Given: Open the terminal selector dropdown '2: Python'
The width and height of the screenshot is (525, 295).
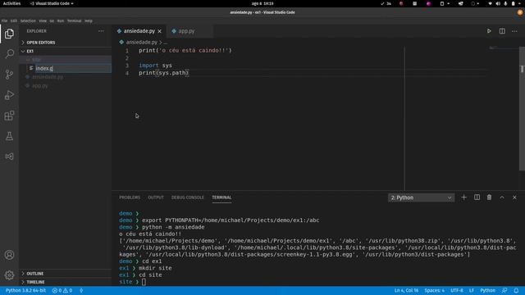Looking at the screenshot, I should (x=421, y=197).
